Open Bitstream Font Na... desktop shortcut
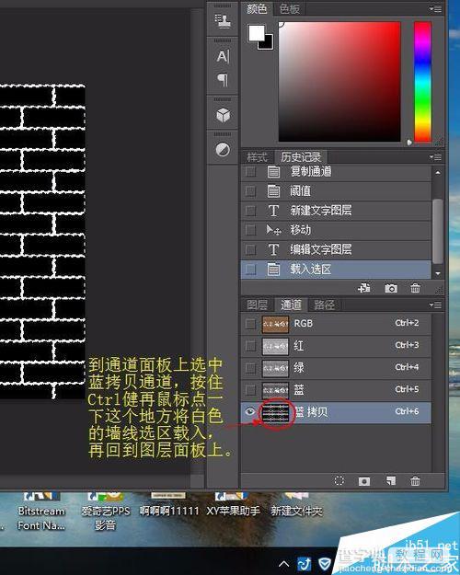 click(41, 512)
